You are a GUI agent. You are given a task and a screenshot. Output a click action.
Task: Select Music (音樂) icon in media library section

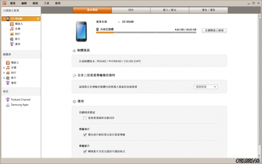8,67
